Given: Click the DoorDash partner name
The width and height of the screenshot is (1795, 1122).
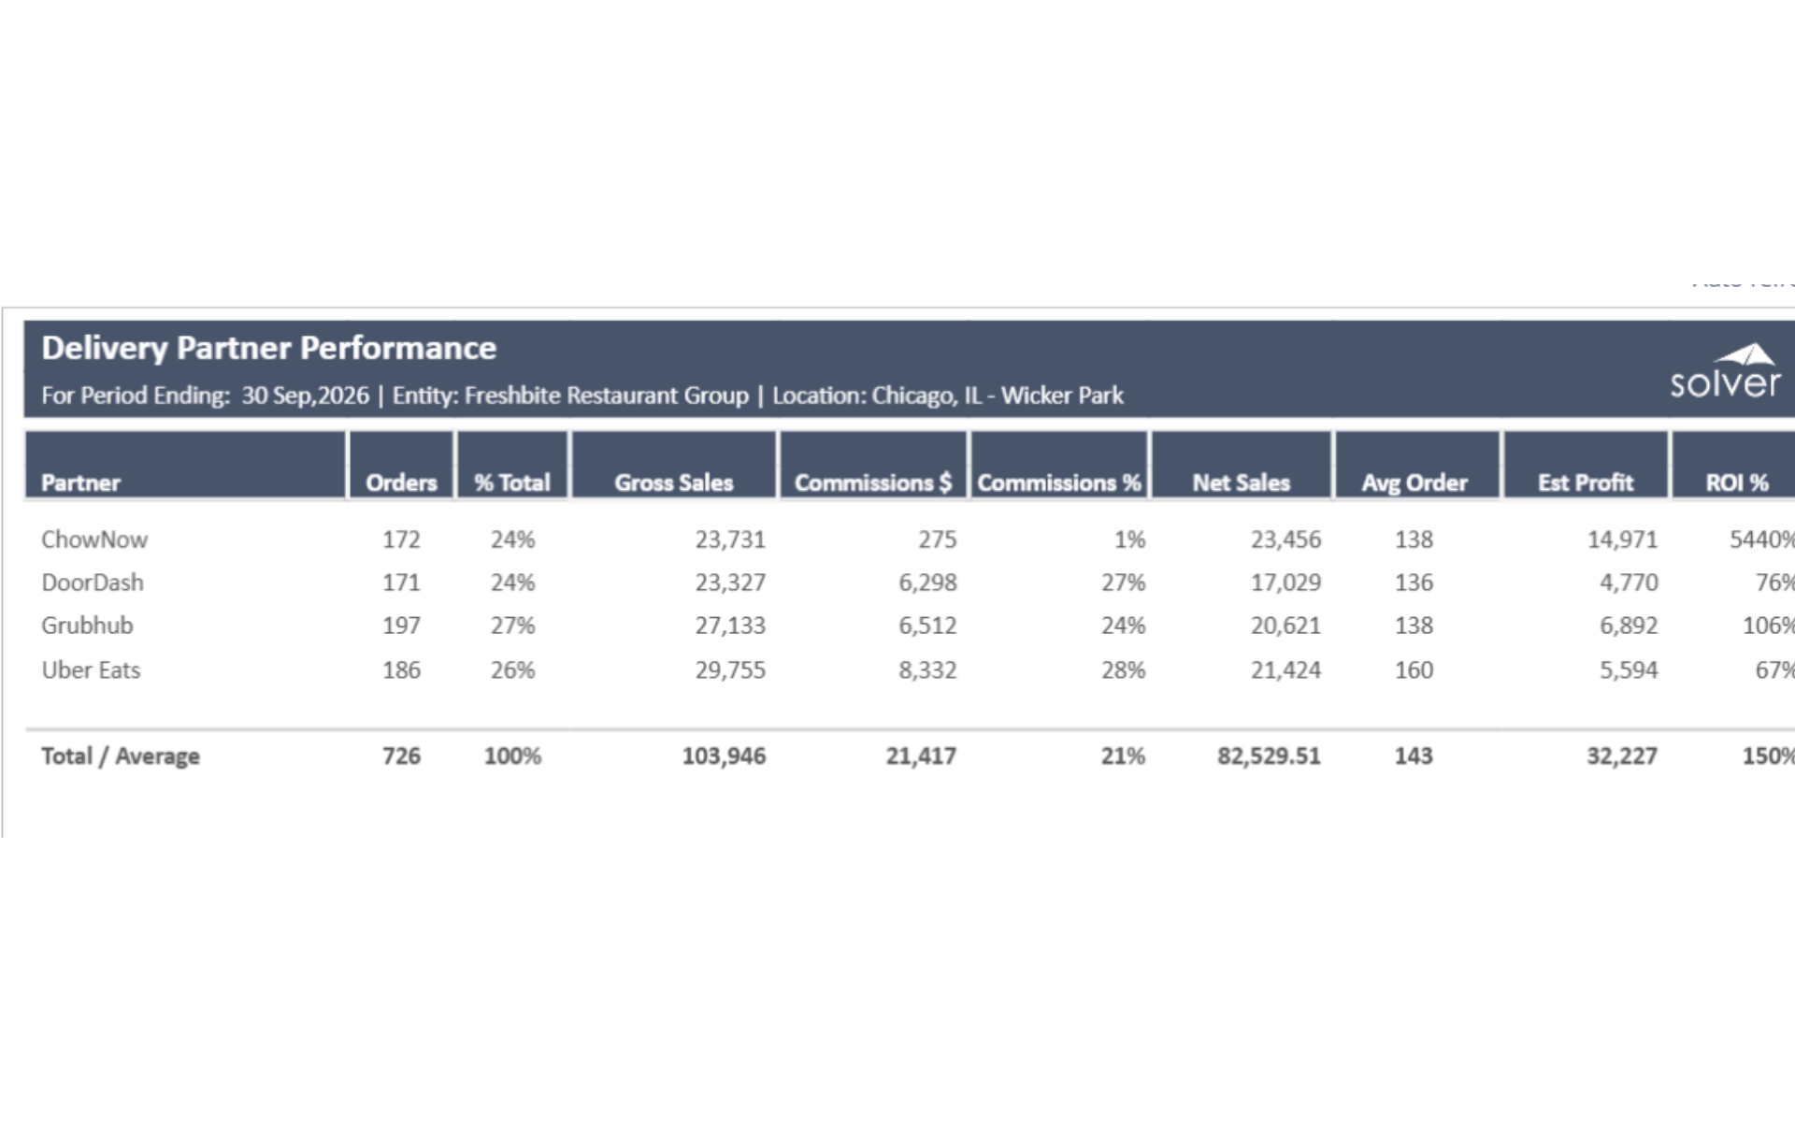Looking at the screenshot, I should tap(93, 583).
